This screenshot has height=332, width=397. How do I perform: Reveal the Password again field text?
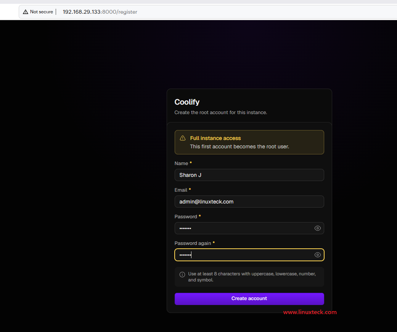click(318, 255)
